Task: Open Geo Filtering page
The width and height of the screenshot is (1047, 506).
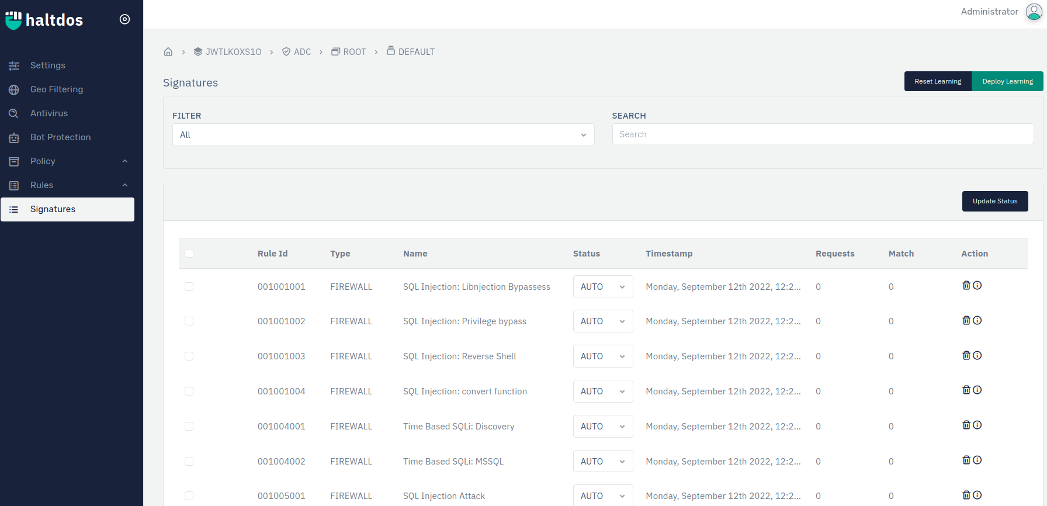Action: click(57, 89)
